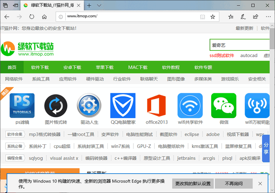Open visual assist x link

coord(64,158)
